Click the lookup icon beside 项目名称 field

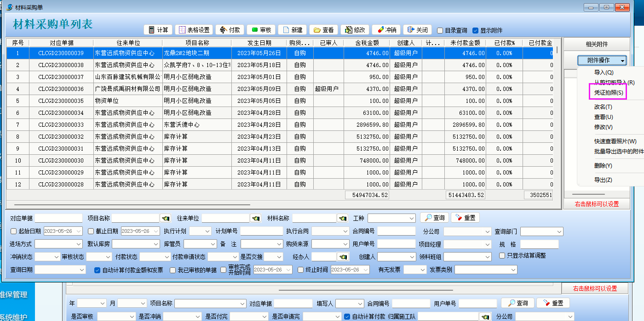point(165,218)
